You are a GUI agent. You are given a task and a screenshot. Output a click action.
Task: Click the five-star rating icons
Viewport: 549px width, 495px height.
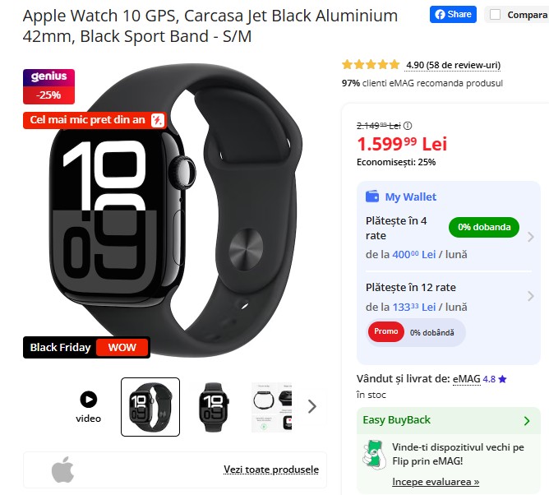pyautogui.click(x=371, y=64)
